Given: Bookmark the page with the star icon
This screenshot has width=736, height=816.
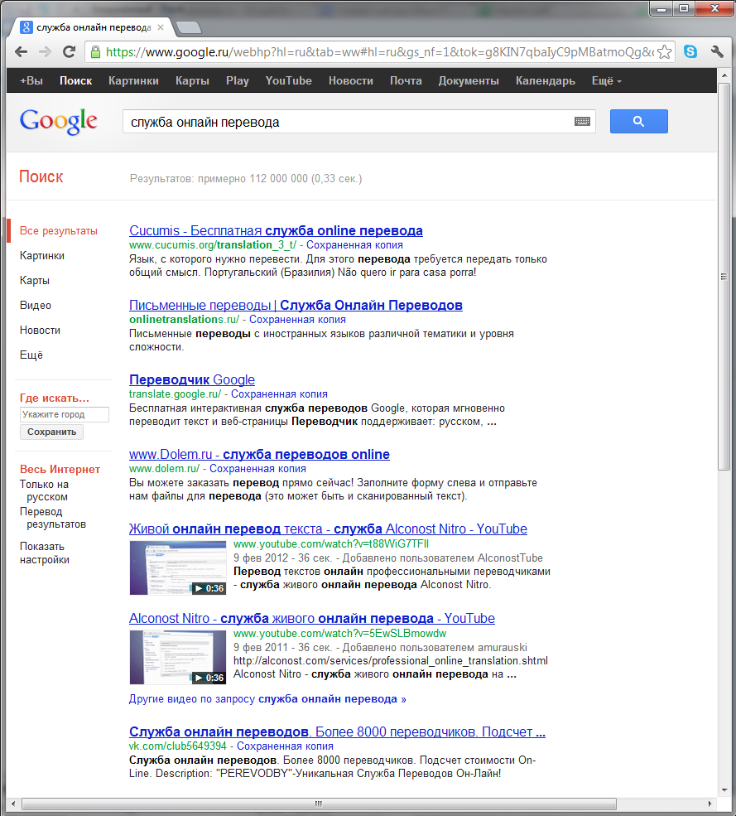Looking at the screenshot, I should (664, 52).
